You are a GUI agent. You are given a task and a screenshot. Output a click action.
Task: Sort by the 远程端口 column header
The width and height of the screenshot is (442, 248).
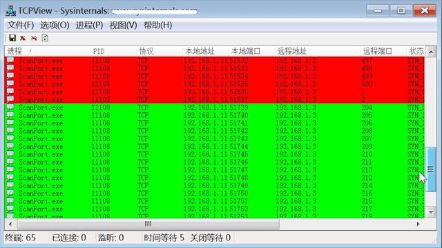384,51
